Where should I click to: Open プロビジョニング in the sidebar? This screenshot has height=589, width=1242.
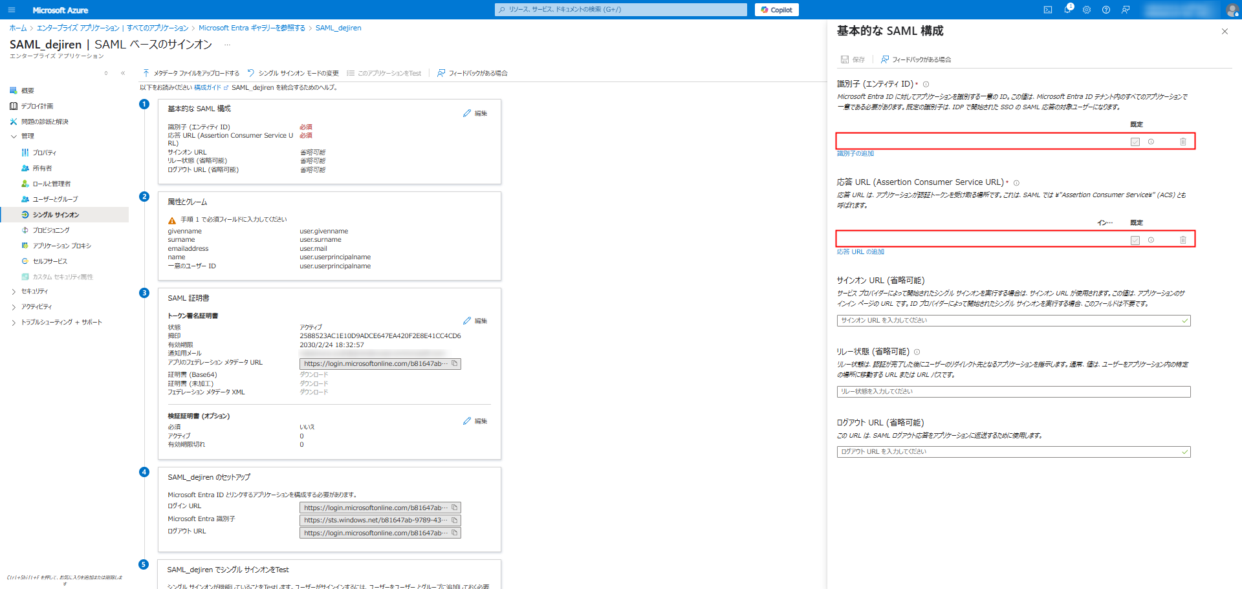pos(51,230)
